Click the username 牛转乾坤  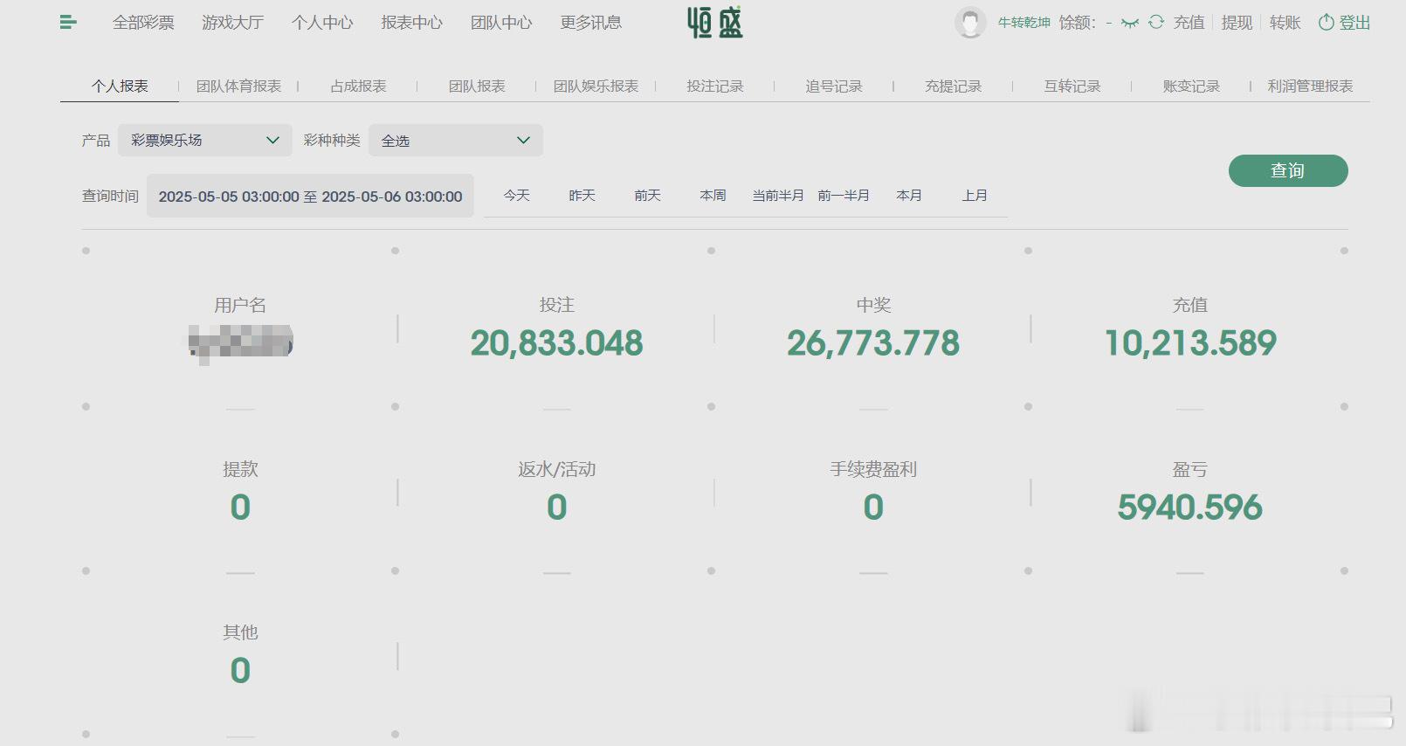(1024, 23)
